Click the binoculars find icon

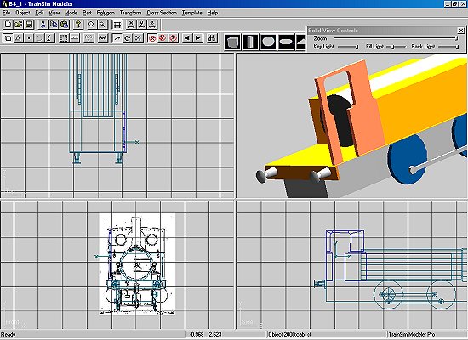click(212, 38)
